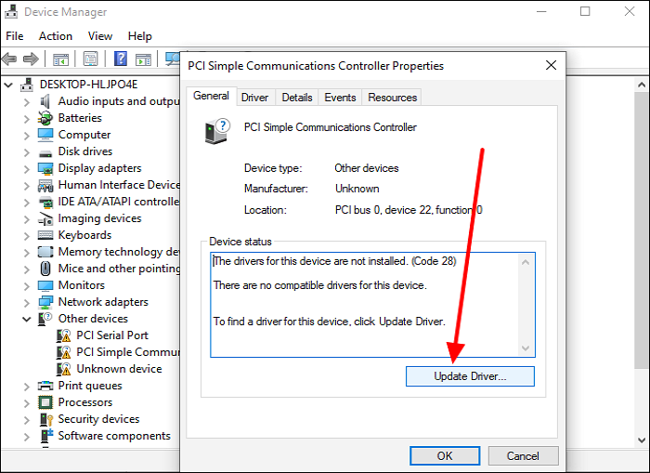Click the Batteries device icon
This screenshot has height=473, width=650.
(x=45, y=118)
